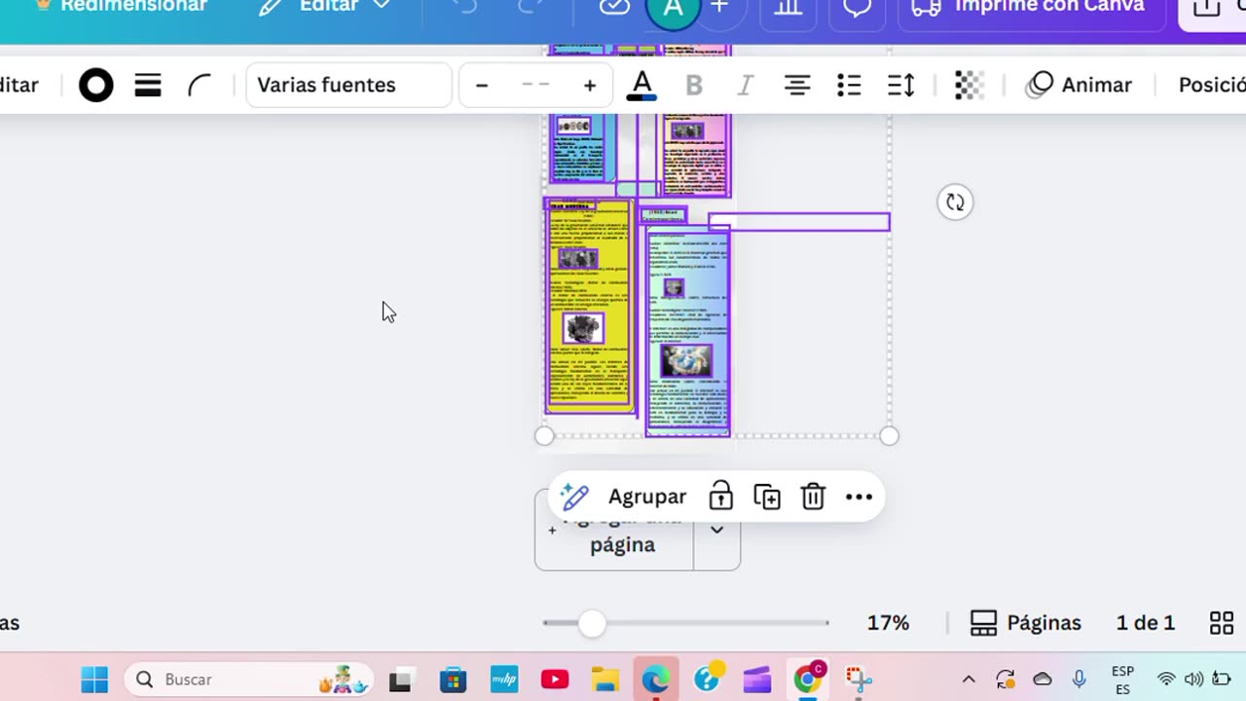Select the yellow text block on canvas

589,306
